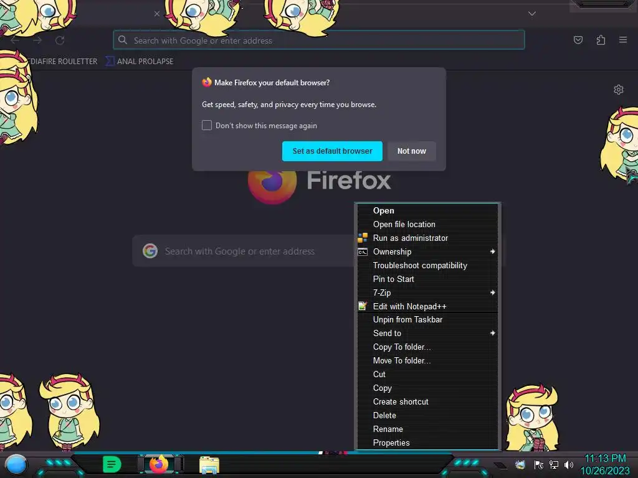The image size is (638, 478).
Task: Open File Explorer from the taskbar
Action: pyautogui.click(x=209, y=465)
